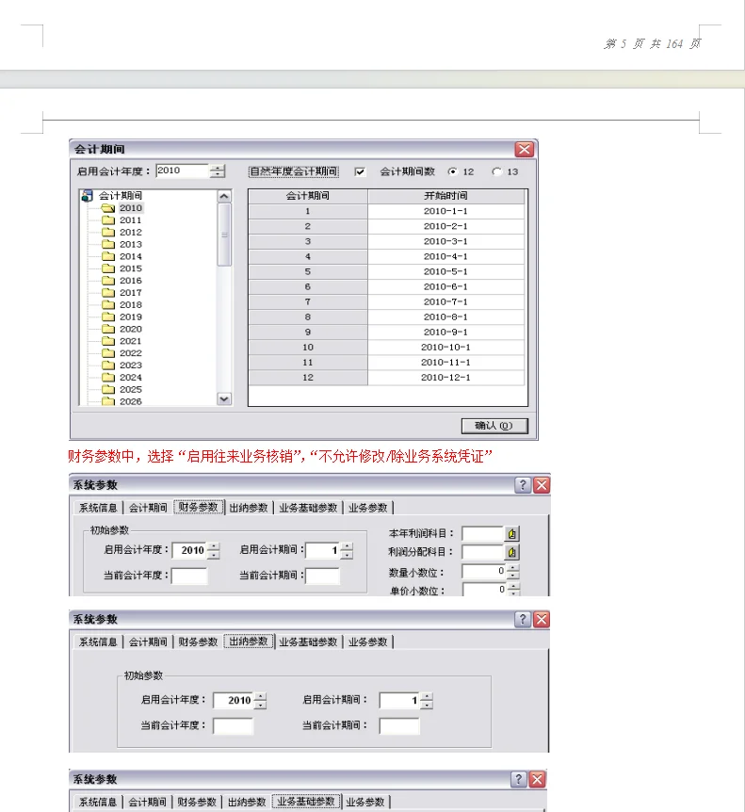The image size is (745, 812).
Task: Switch to 业务基础参数 tab in bottom dialog
Action: point(305,801)
